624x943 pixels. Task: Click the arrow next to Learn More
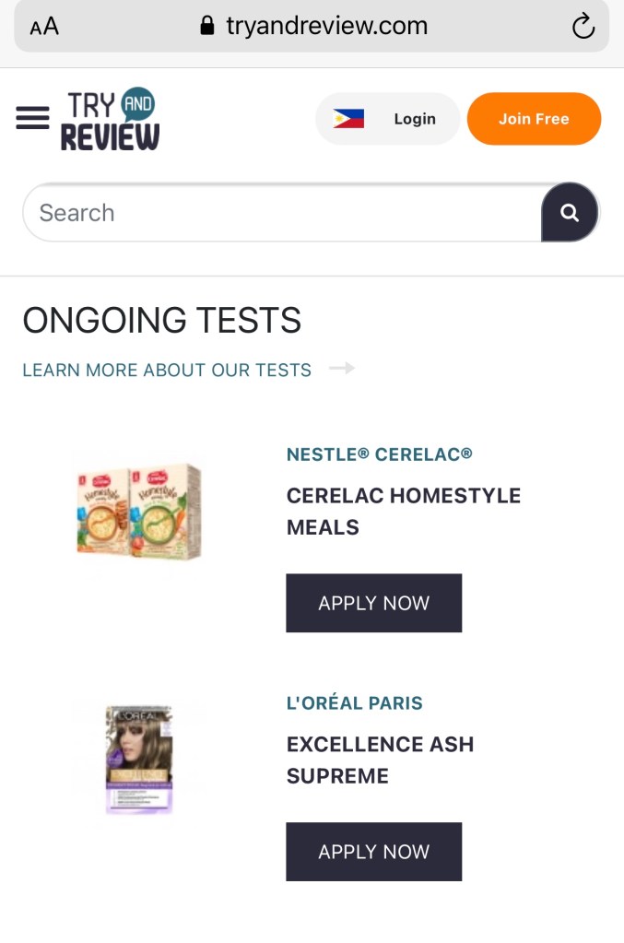pos(342,369)
